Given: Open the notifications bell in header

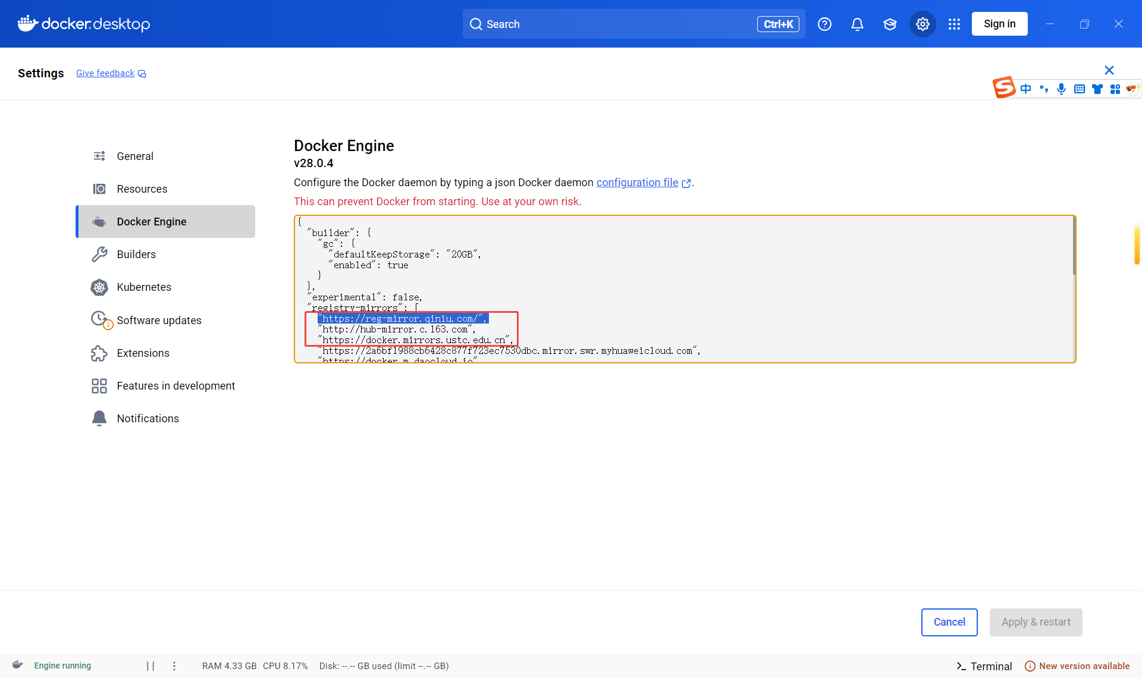Looking at the screenshot, I should point(857,24).
